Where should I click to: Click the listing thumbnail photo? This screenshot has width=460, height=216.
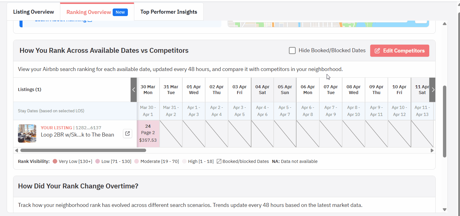pos(27,133)
